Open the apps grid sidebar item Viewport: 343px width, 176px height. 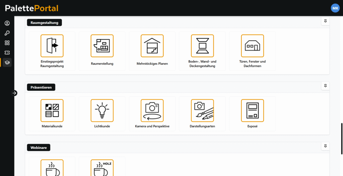(x=7, y=43)
